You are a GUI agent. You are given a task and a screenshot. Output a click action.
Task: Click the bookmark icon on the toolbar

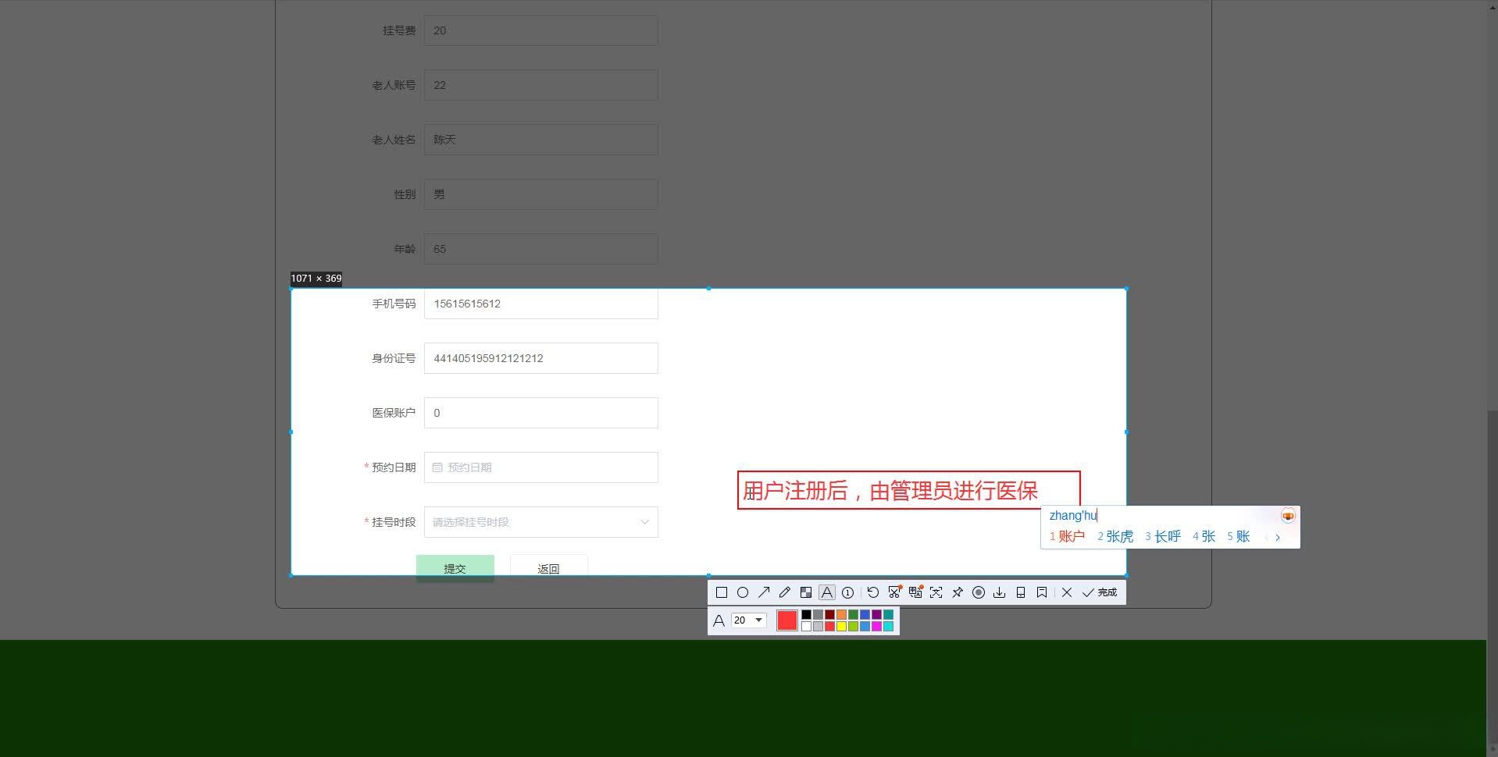coord(1042,592)
